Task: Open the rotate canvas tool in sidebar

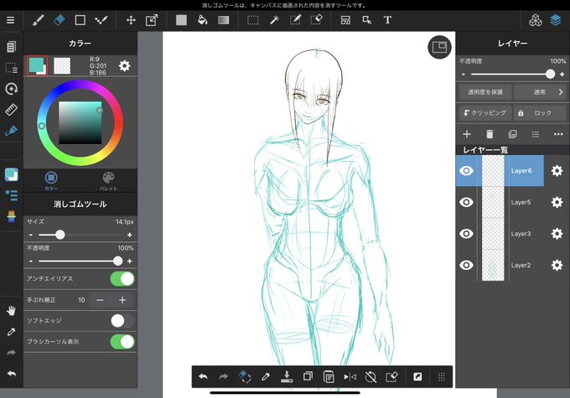Action: [11, 89]
